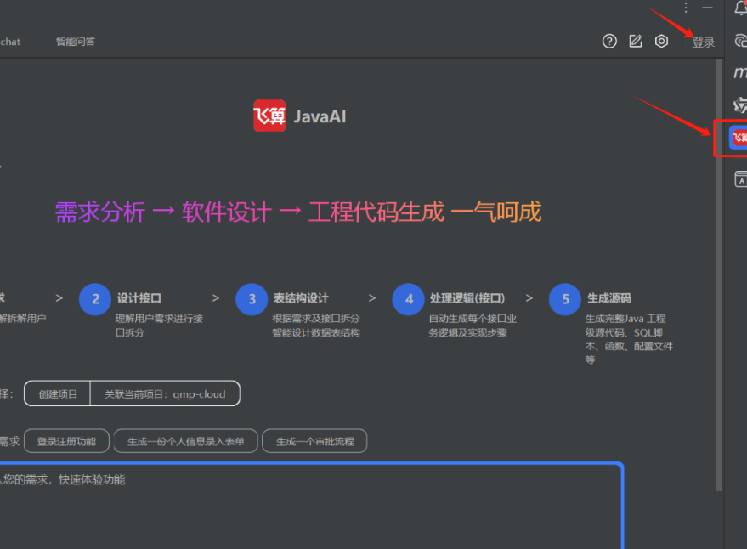The height and width of the screenshot is (549, 747).
Task: Click the 处理逻辑(接口) step title
Action: click(467, 298)
